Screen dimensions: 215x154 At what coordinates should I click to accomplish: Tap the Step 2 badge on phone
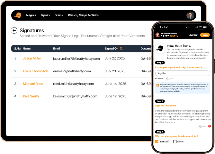[160, 101]
